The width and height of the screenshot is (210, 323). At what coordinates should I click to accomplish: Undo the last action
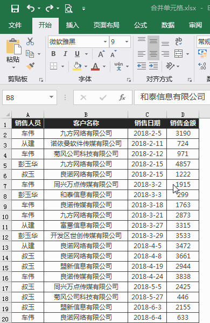[31, 9]
